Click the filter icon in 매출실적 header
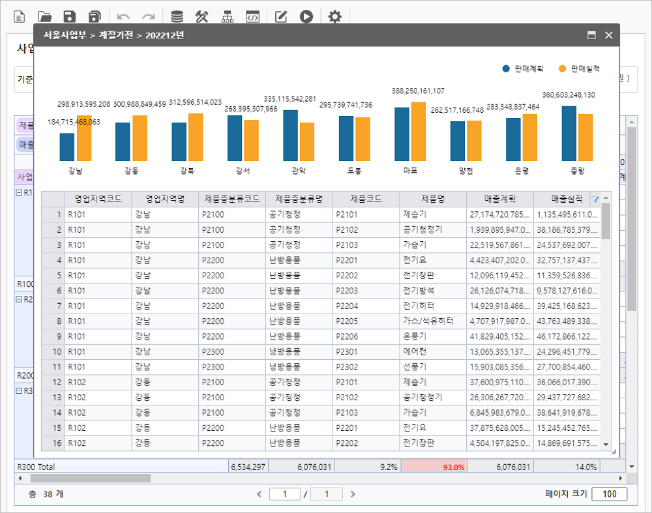 594,199
